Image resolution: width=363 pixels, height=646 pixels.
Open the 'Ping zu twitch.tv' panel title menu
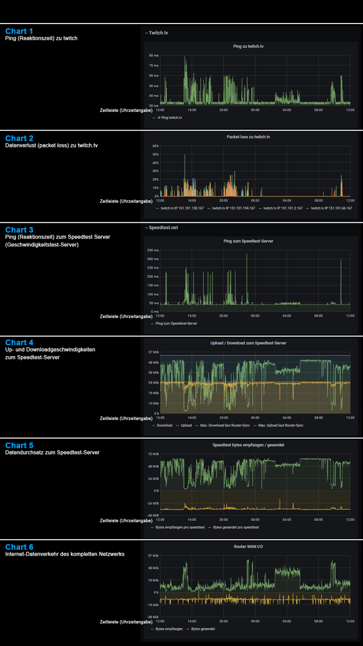(248, 46)
